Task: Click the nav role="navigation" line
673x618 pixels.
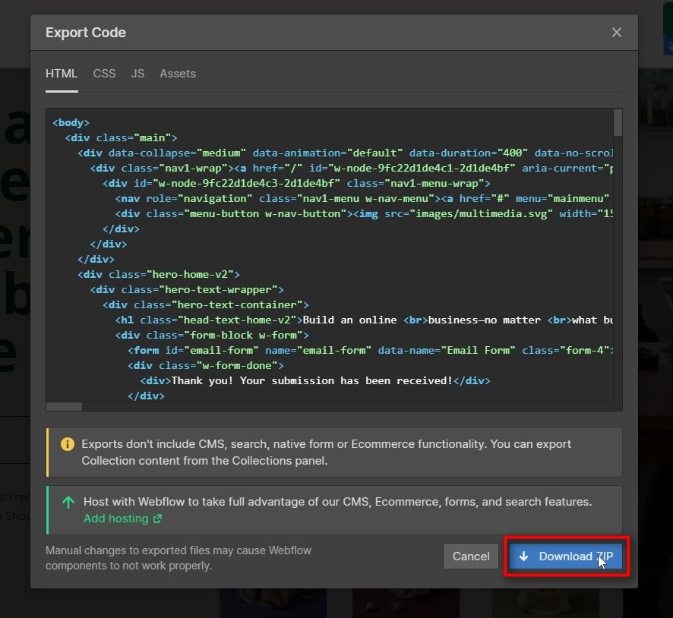Action: tap(362, 199)
